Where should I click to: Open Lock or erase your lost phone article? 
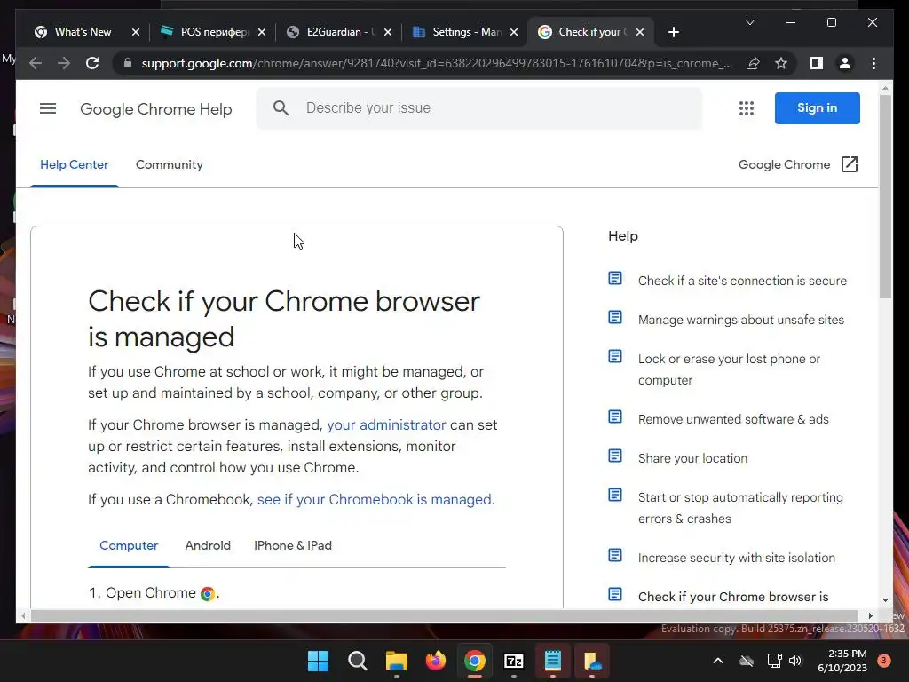pos(730,369)
